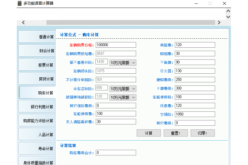
Task: Close the calculator window
Action: click(x=224, y=3)
